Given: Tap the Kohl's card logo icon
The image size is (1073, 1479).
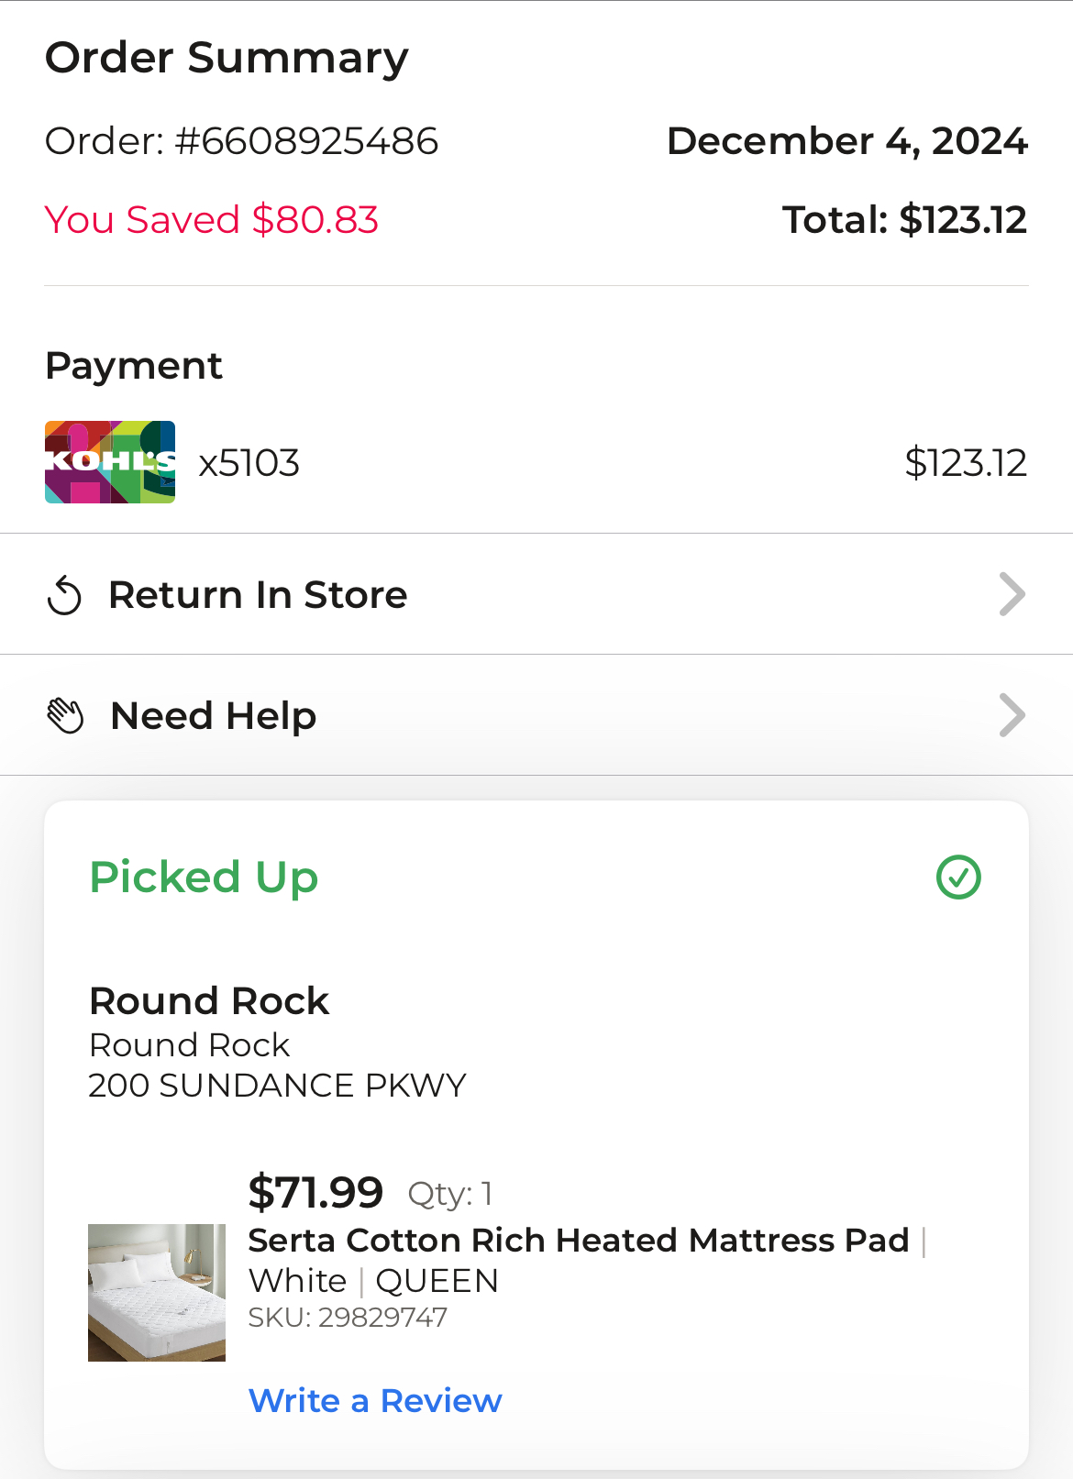Looking at the screenshot, I should click(x=110, y=462).
